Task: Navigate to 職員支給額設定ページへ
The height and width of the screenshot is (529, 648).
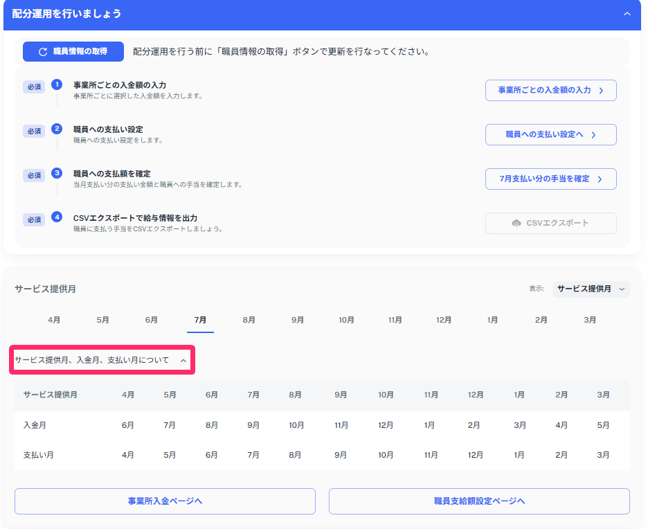Action: (x=479, y=501)
